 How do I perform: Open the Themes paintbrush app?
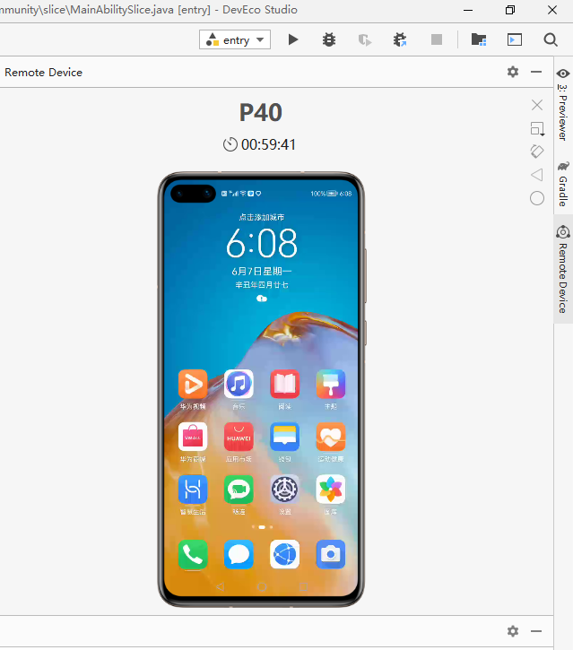[x=331, y=384]
